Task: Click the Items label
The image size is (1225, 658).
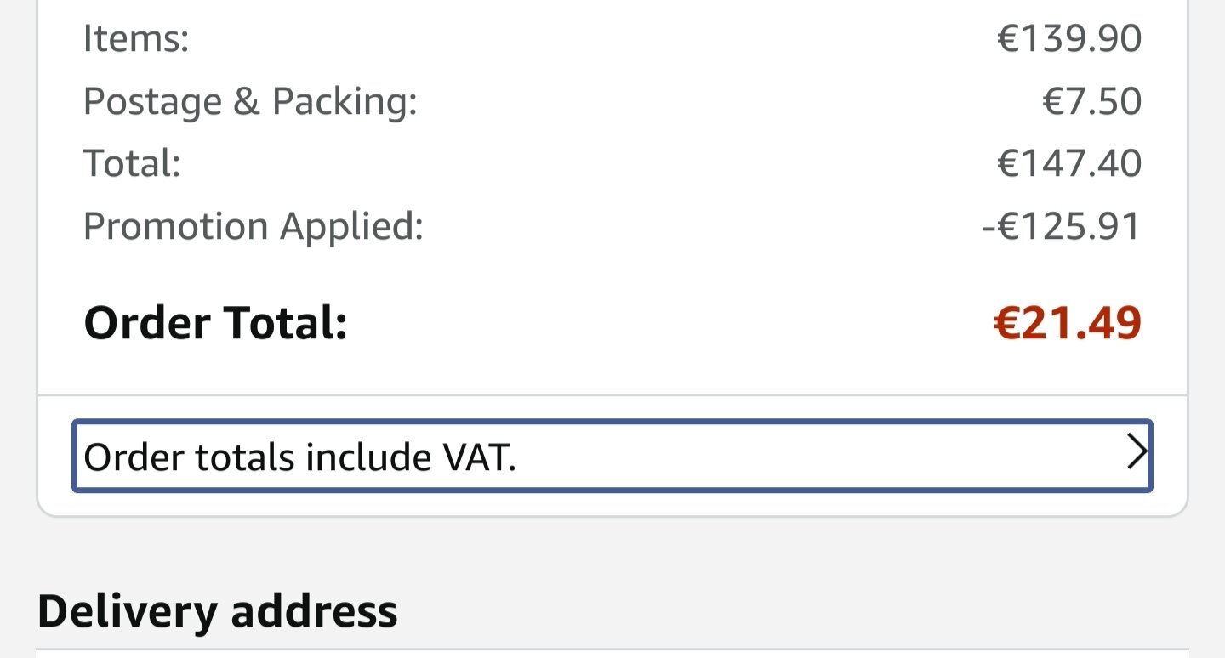Action: coord(136,39)
